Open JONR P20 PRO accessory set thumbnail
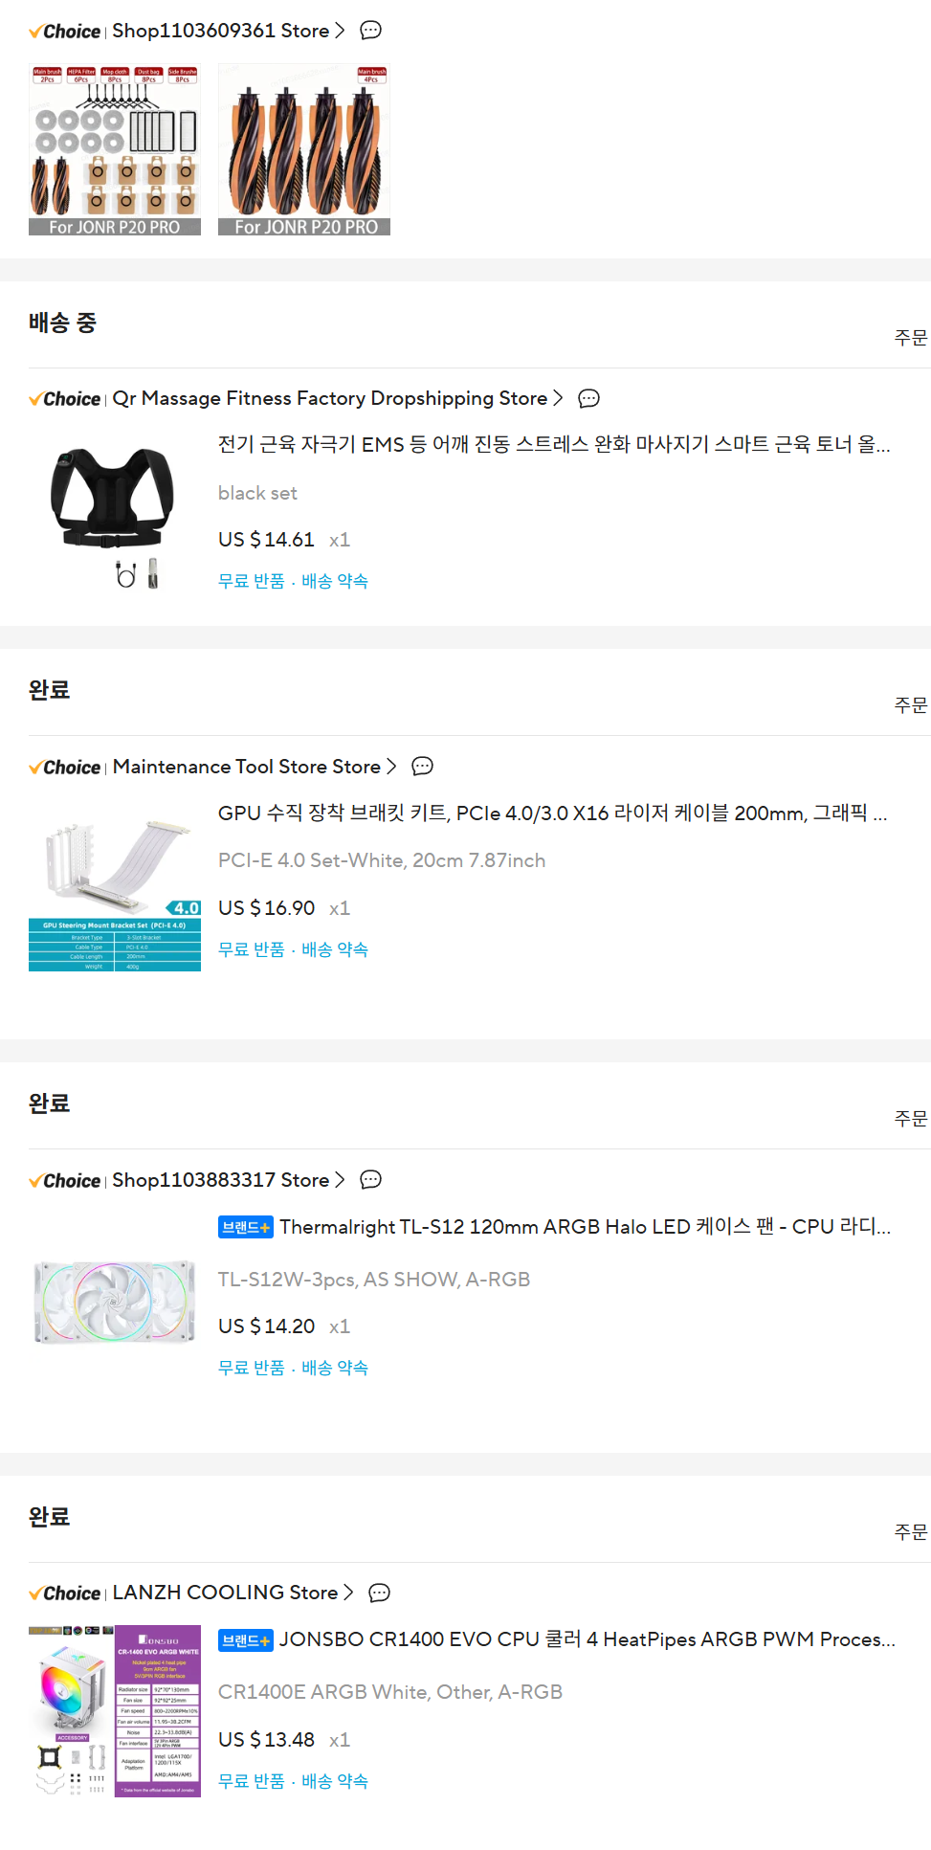Image resolution: width=931 pixels, height=1850 pixels. 115,149
